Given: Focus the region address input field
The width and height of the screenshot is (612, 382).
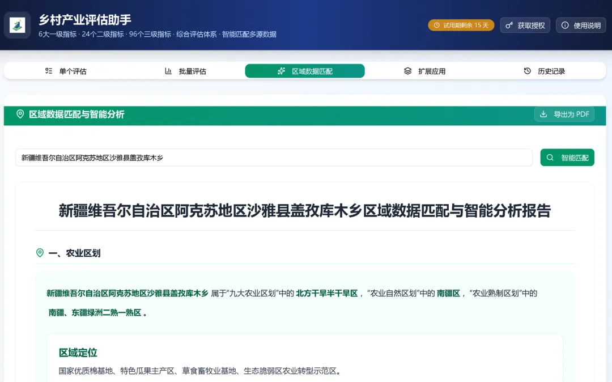Looking at the screenshot, I should (x=274, y=158).
